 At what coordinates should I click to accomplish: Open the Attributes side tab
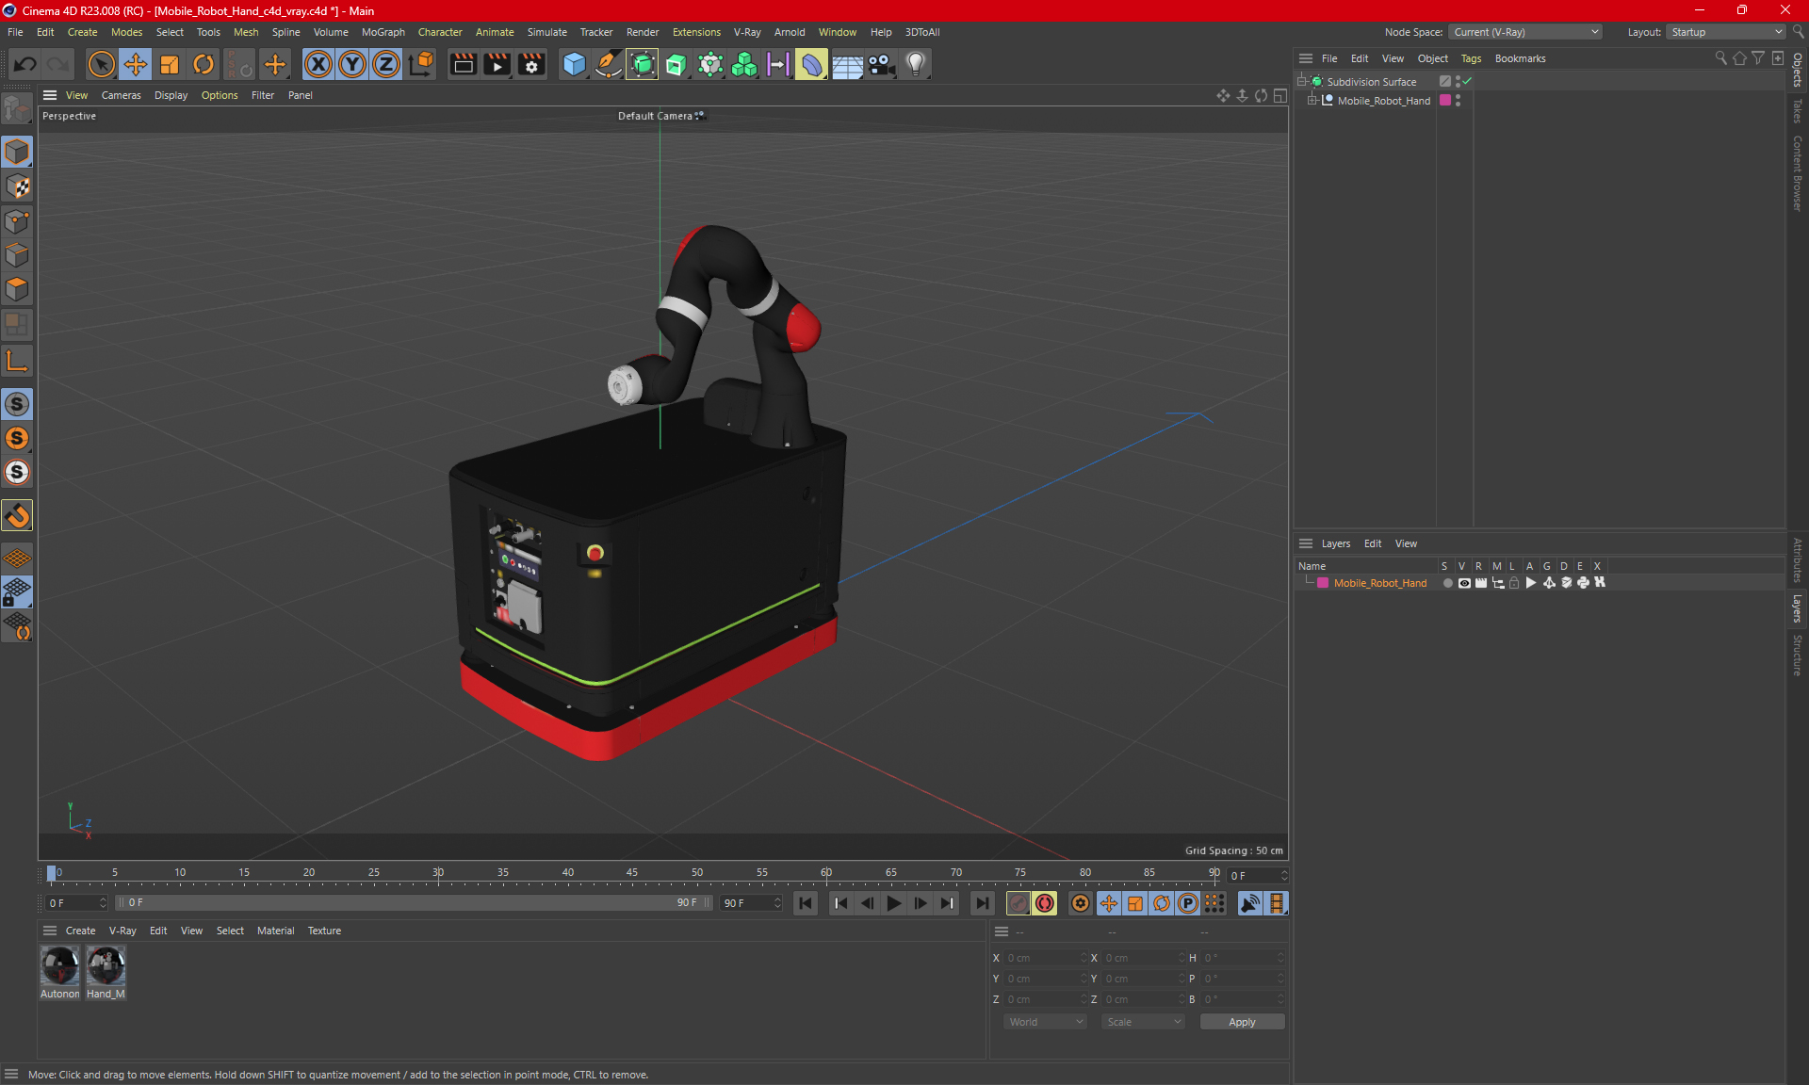[1798, 560]
